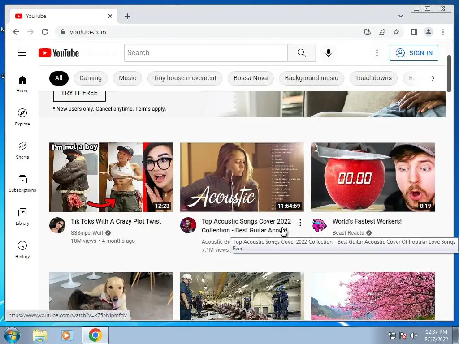
Task: Go back with the browser back arrow
Action: (x=16, y=32)
